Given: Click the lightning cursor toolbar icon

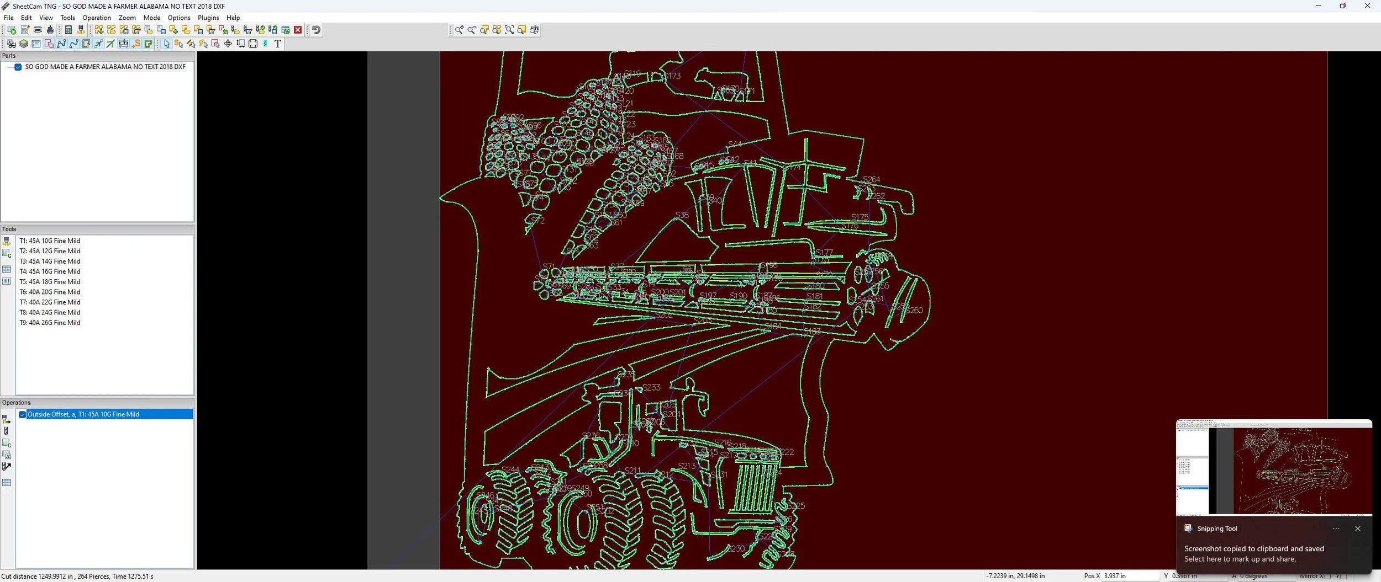Looking at the screenshot, I should (203, 44).
